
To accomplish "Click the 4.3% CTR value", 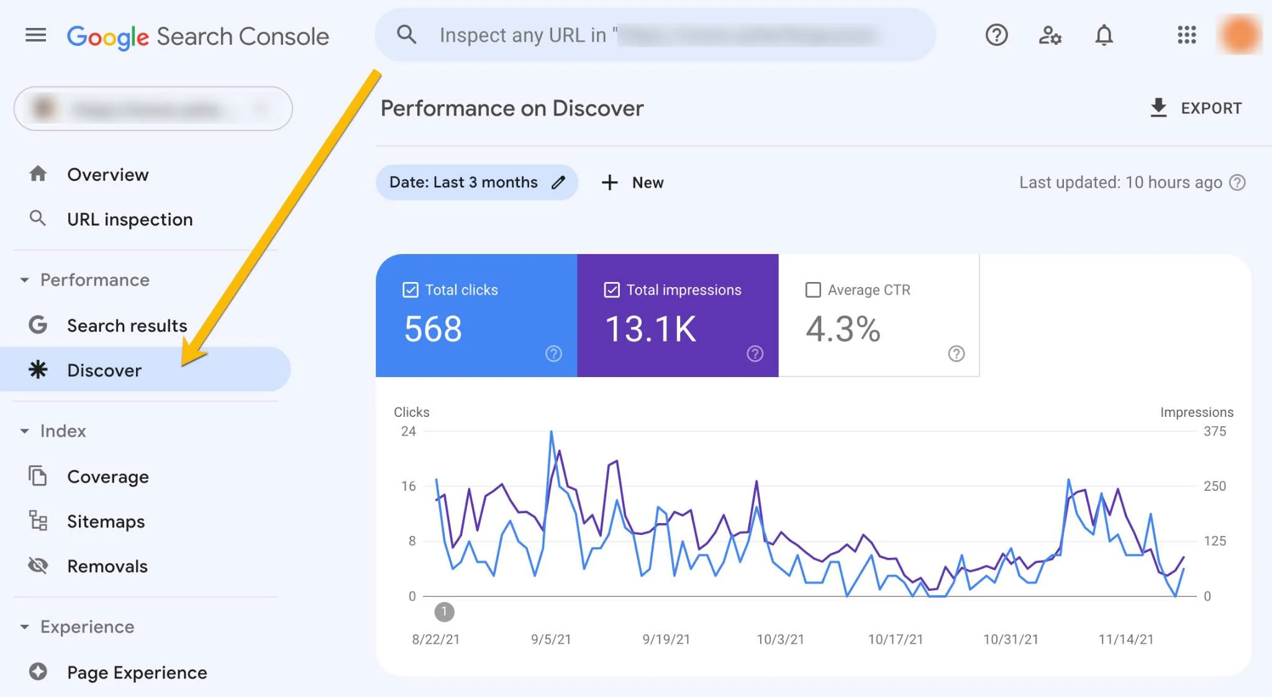I will (x=843, y=329).
